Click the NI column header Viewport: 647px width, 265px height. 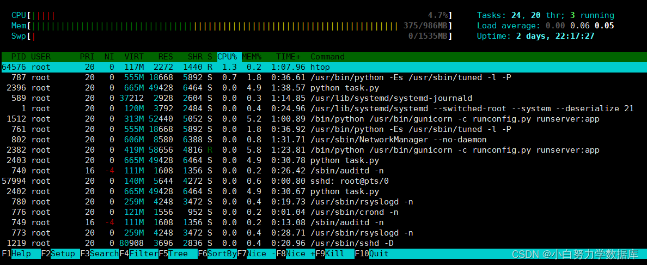[109, 57]
